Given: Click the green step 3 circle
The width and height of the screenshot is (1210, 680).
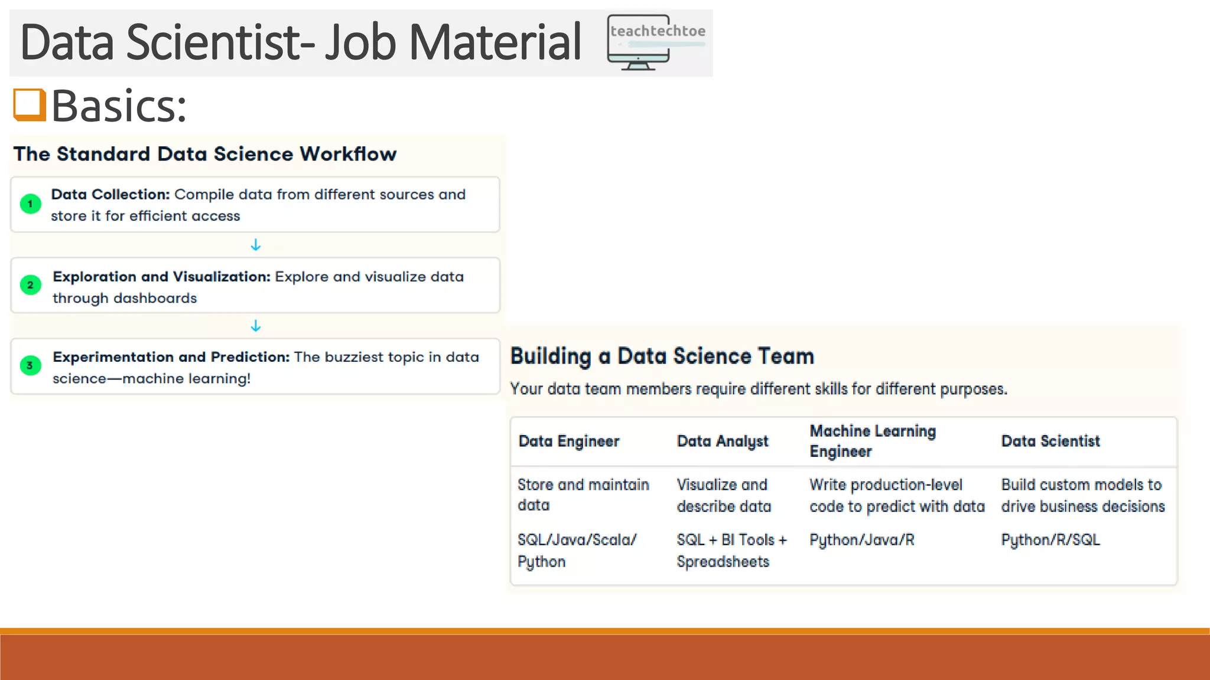Looking at the screenshot, I should [30, 365].
